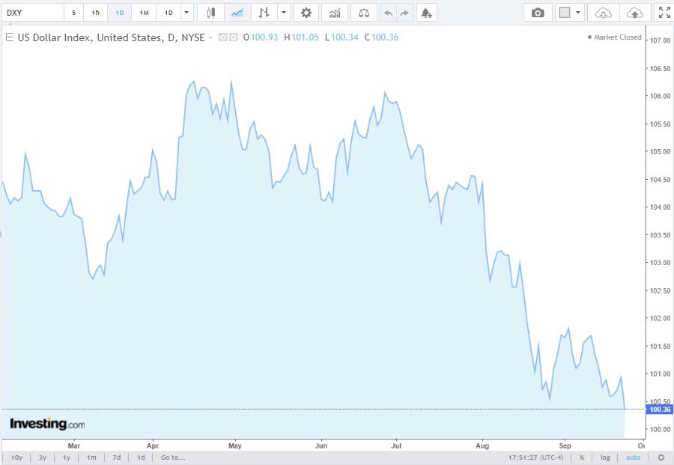Take a chart snapshot with camera icon
Image resolution: width=674 pixels, height=465 pixels.
(538, 13)
